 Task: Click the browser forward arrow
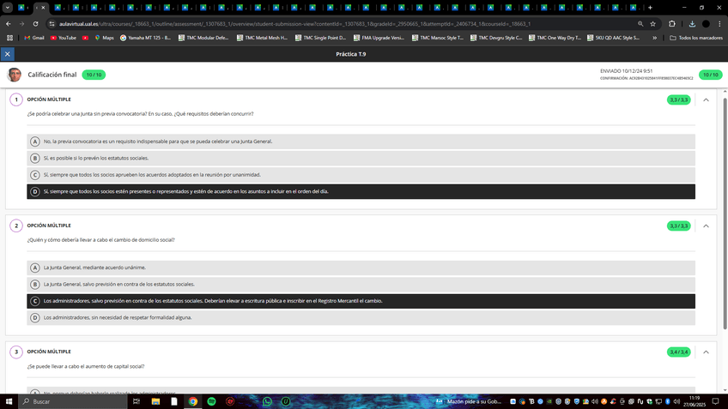(21, 24)
